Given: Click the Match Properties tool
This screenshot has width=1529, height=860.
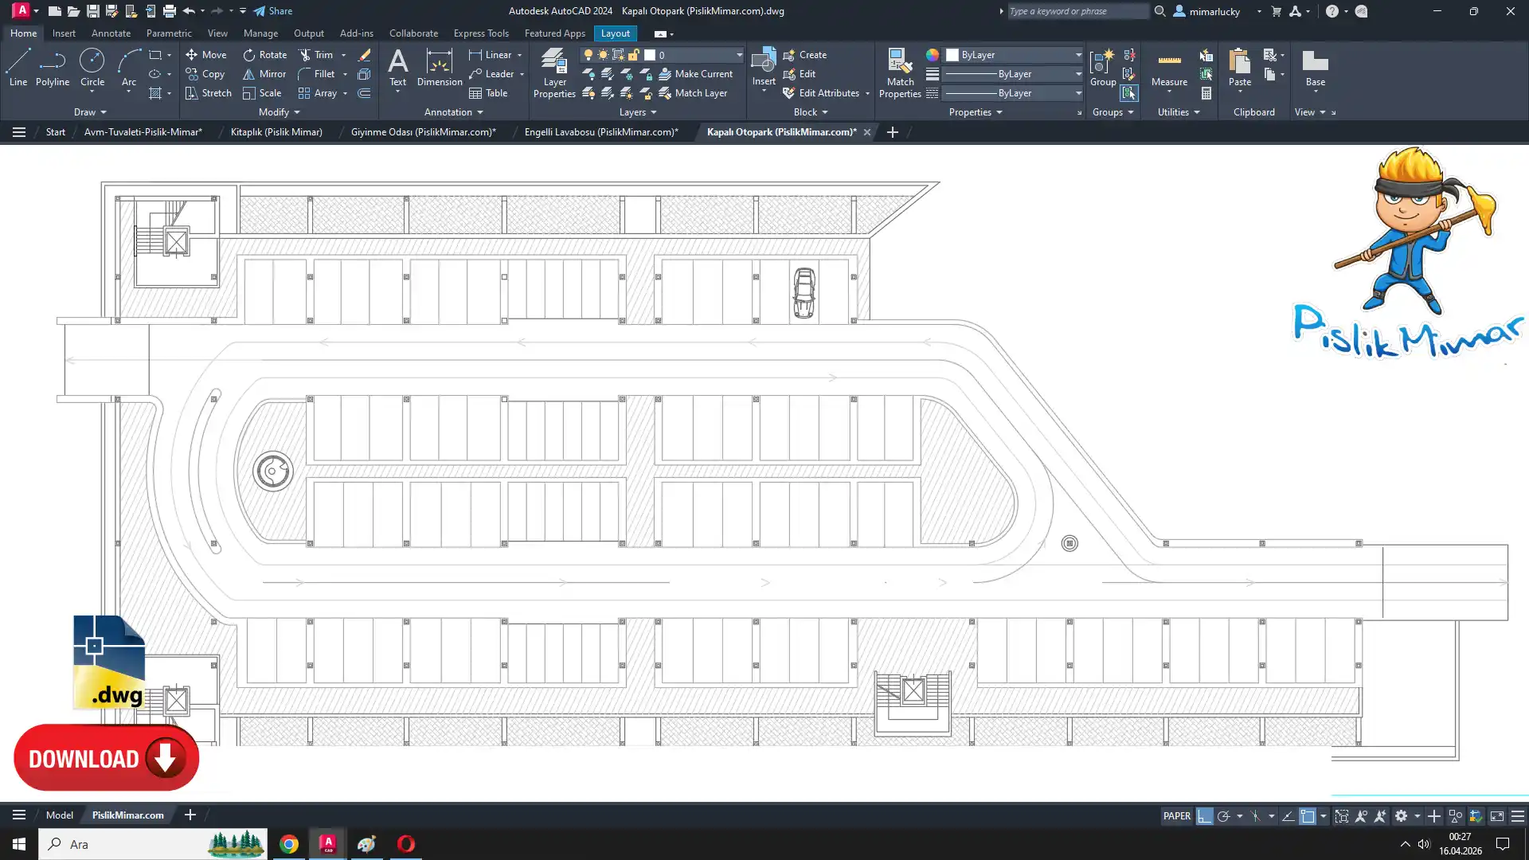Looking at the screenshot, I should [900, 72].
